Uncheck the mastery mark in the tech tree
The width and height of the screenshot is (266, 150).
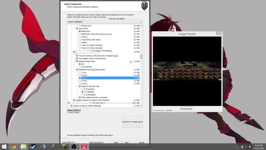coord(77,58)
